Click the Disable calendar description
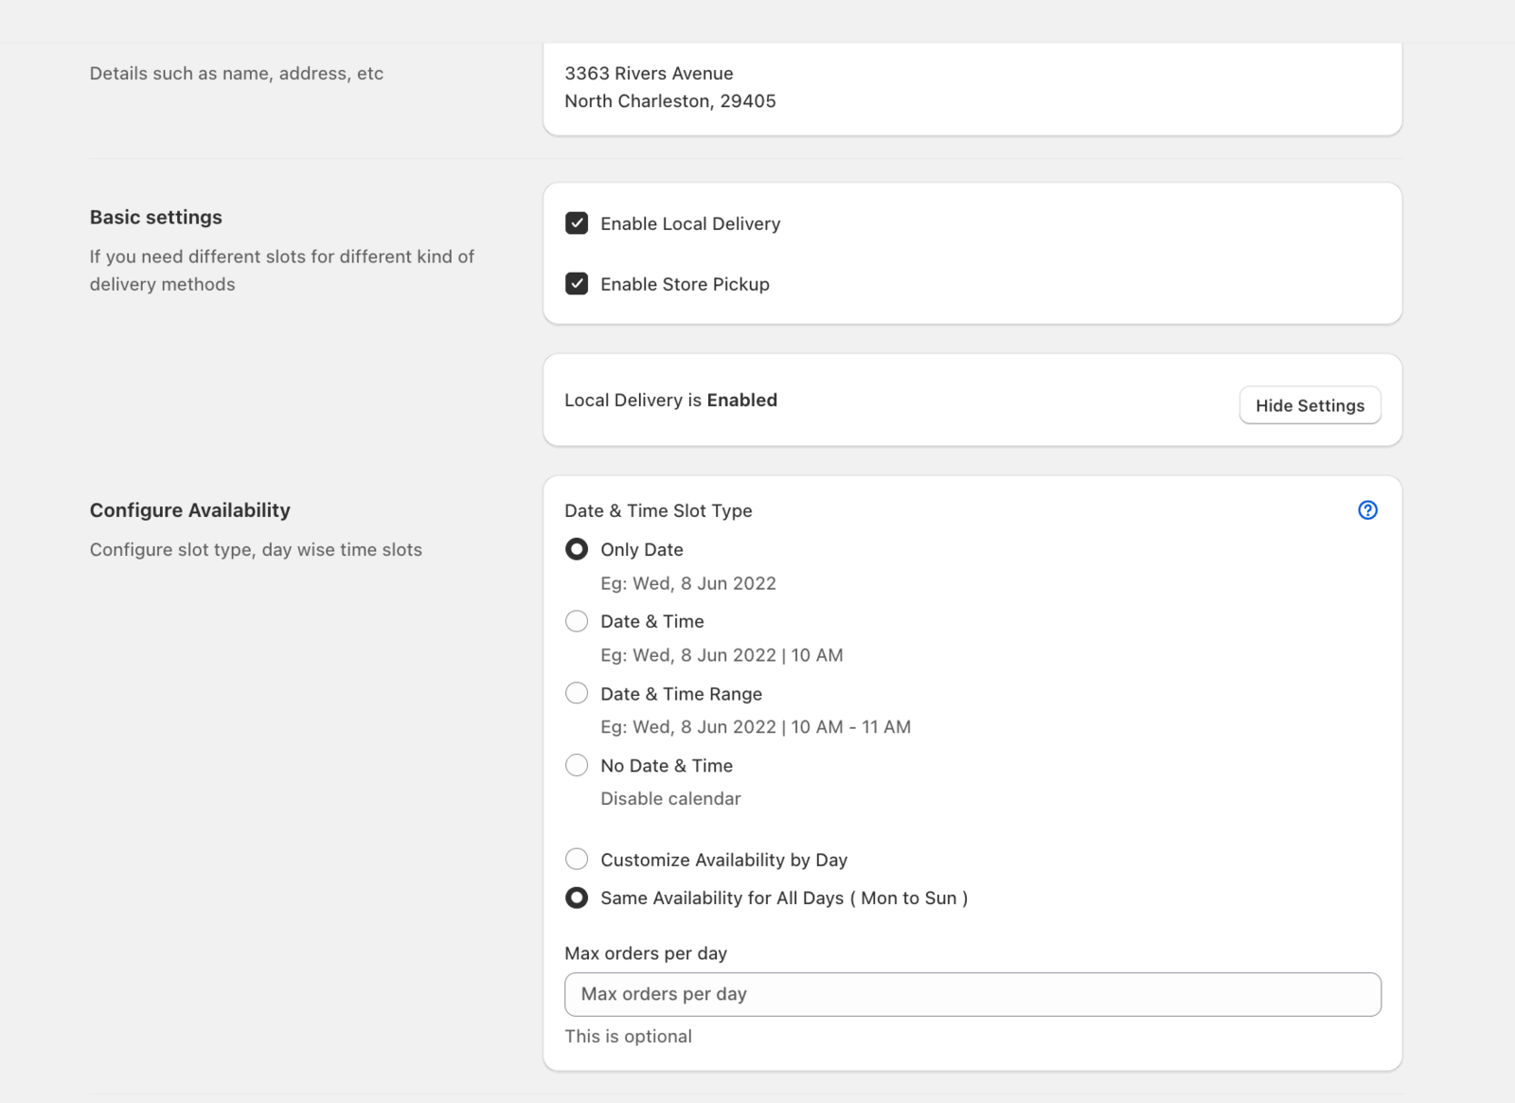1515x1103 pixels. coord(670,798)
